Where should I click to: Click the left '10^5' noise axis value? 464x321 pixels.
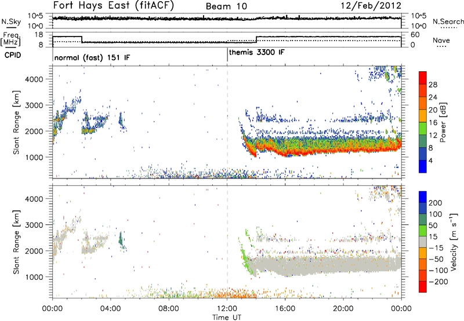[35, 16]
